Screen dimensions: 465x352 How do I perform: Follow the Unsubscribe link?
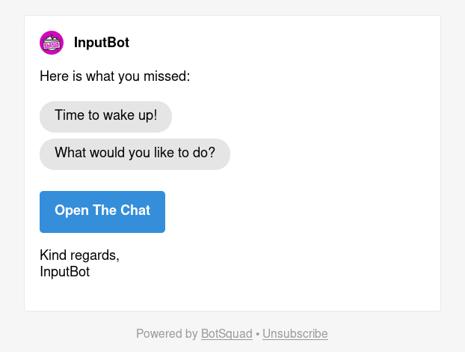click(295, 334)
